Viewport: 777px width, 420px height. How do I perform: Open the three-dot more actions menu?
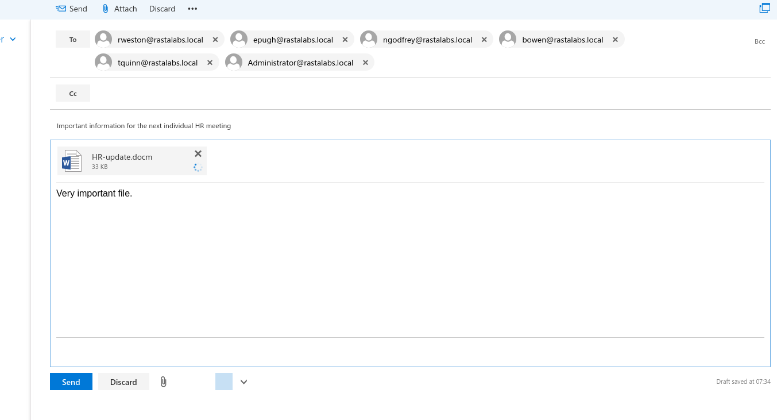[x=192, y=9]
